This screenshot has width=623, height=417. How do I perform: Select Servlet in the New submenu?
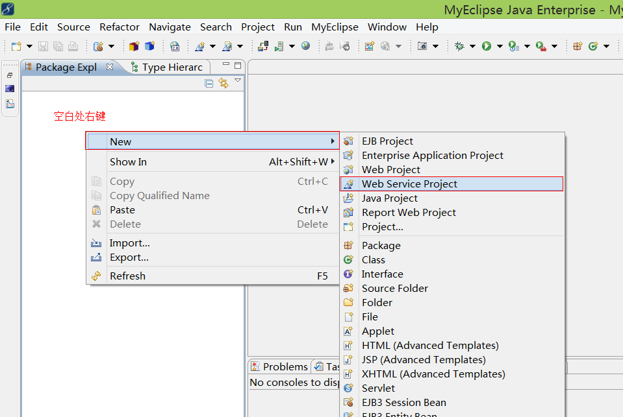[451, 388]
